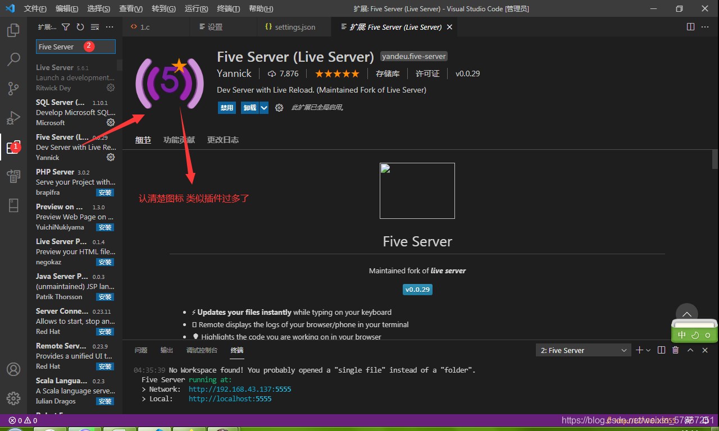Open gear menu for Five Server list item
The image size is (719, 431).
[x=111, y=157]
